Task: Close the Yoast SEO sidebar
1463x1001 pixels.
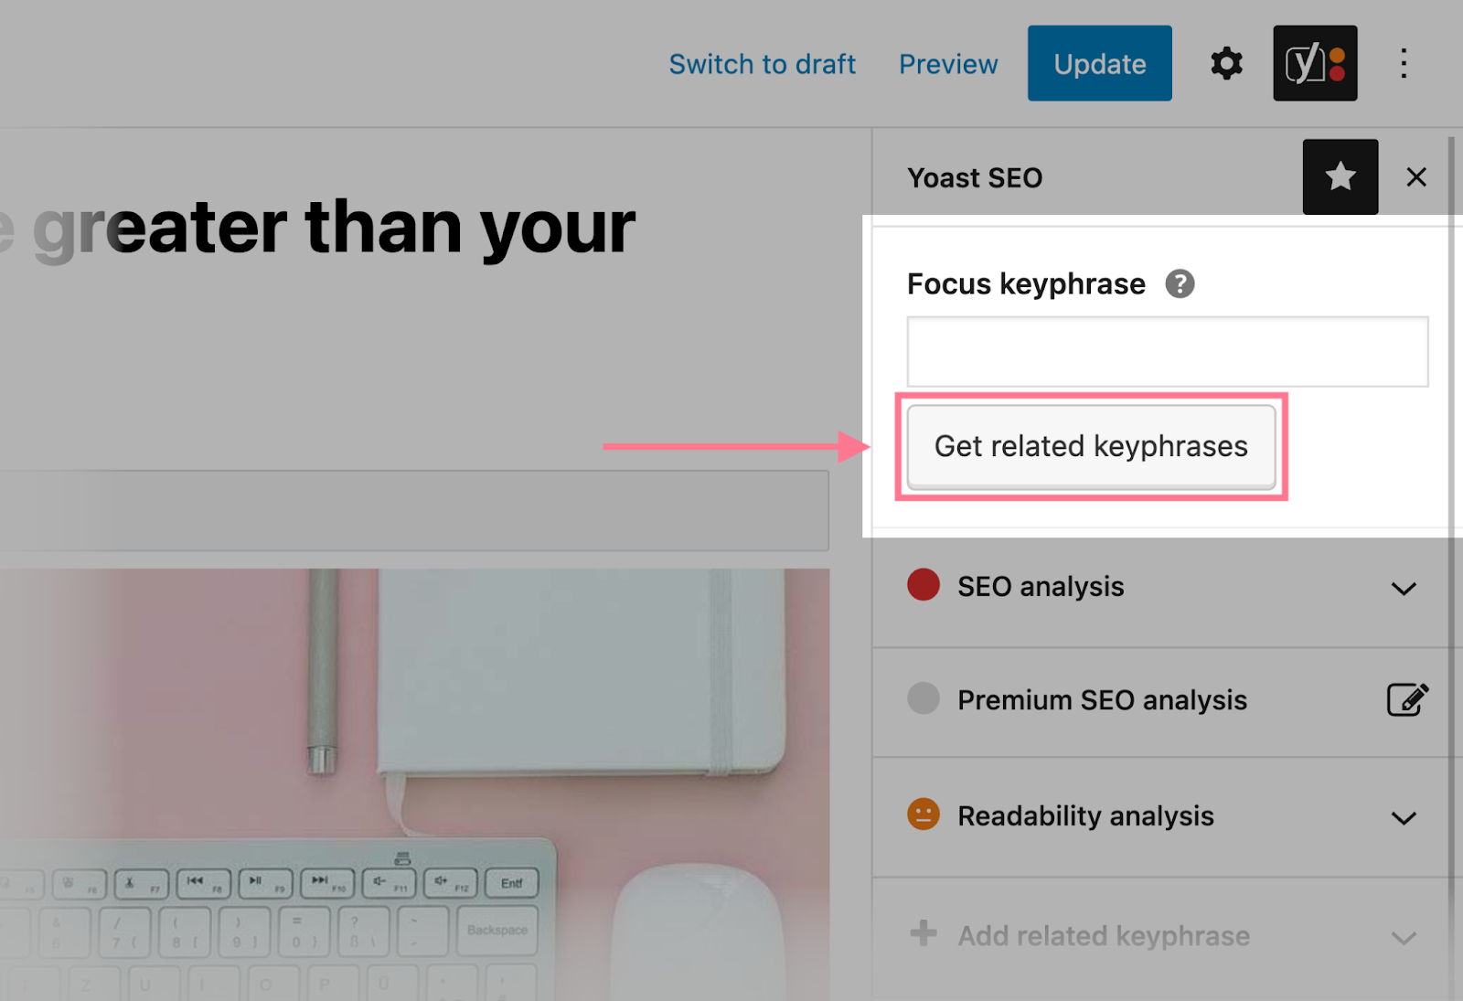Action: 1416,177
